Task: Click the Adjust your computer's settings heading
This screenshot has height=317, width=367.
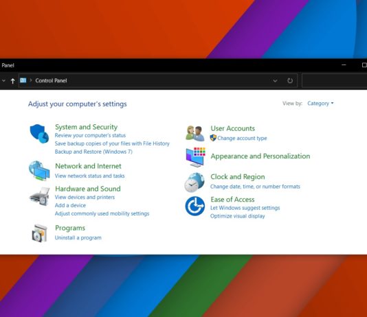Action: (x=78, y=104)
